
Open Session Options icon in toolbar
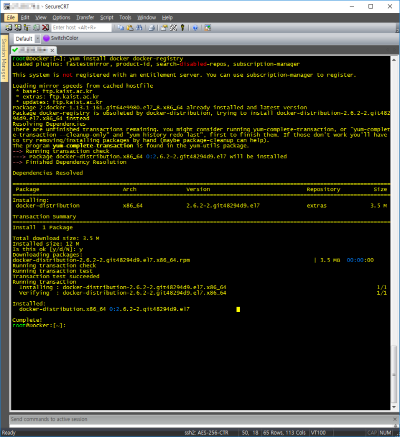164,28
